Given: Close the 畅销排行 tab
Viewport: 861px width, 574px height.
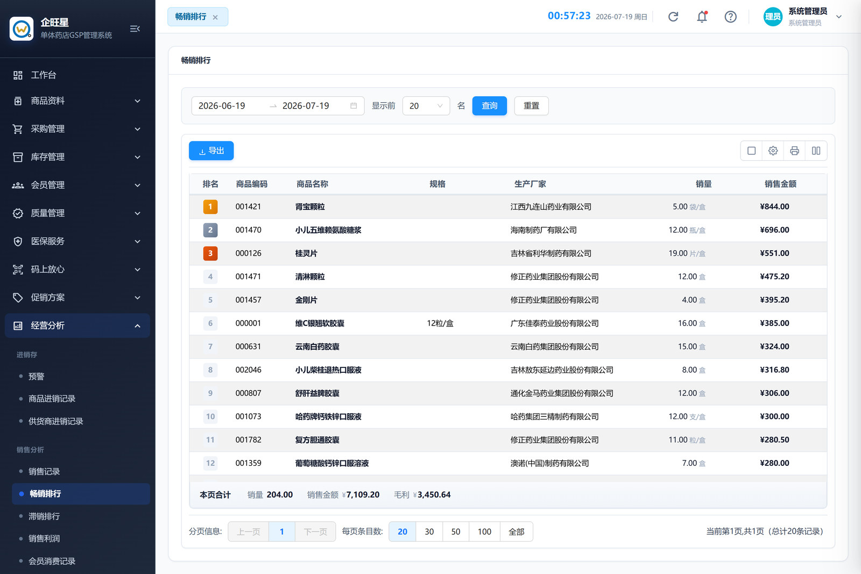Looking at the screenshot, I should coord(215,17).
